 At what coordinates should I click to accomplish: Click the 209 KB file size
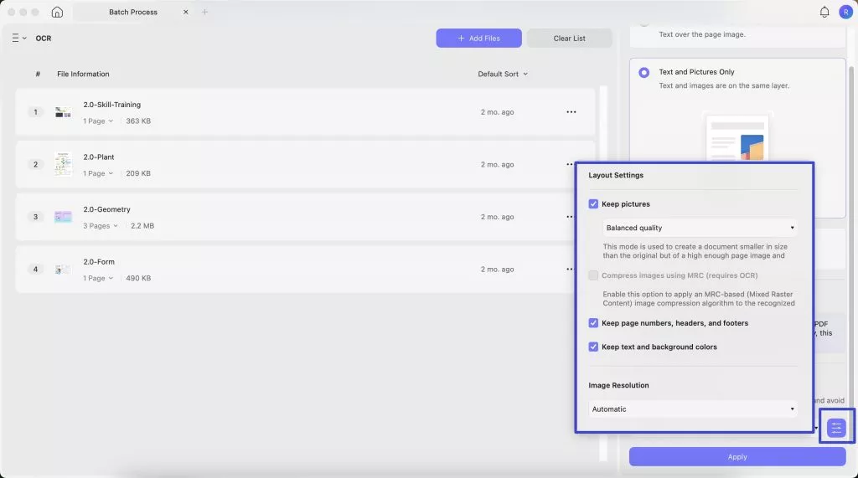tap(138, 173)
